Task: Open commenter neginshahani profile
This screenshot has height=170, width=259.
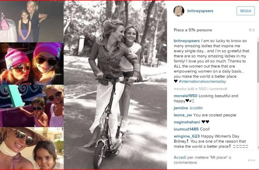Action: pyautogui.click(x=187, y=122)
